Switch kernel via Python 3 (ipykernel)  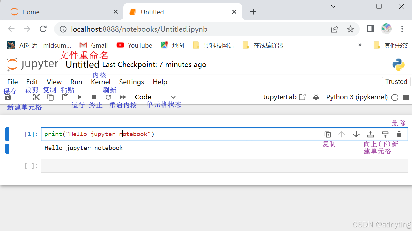357,97
